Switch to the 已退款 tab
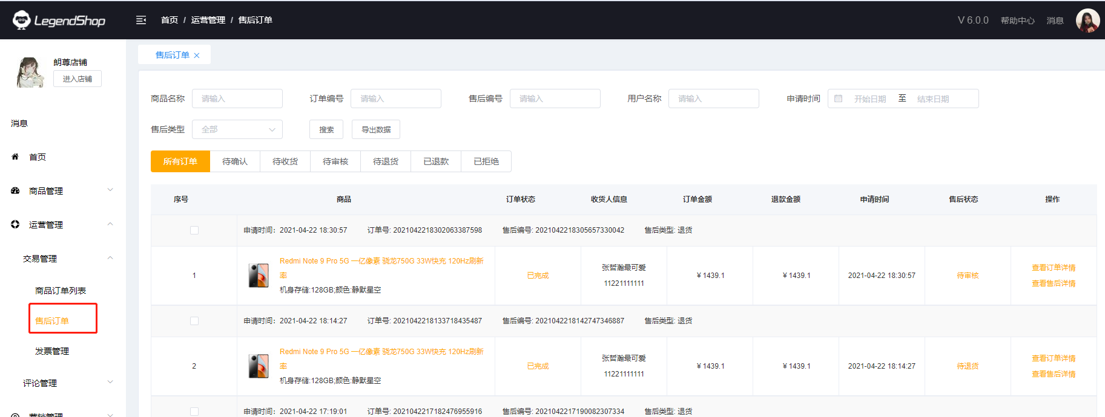 click(x=436, y=161)
